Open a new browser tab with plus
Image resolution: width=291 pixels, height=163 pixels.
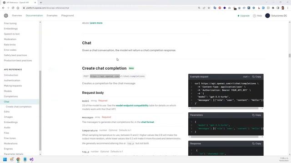click(x=41, y=3)
